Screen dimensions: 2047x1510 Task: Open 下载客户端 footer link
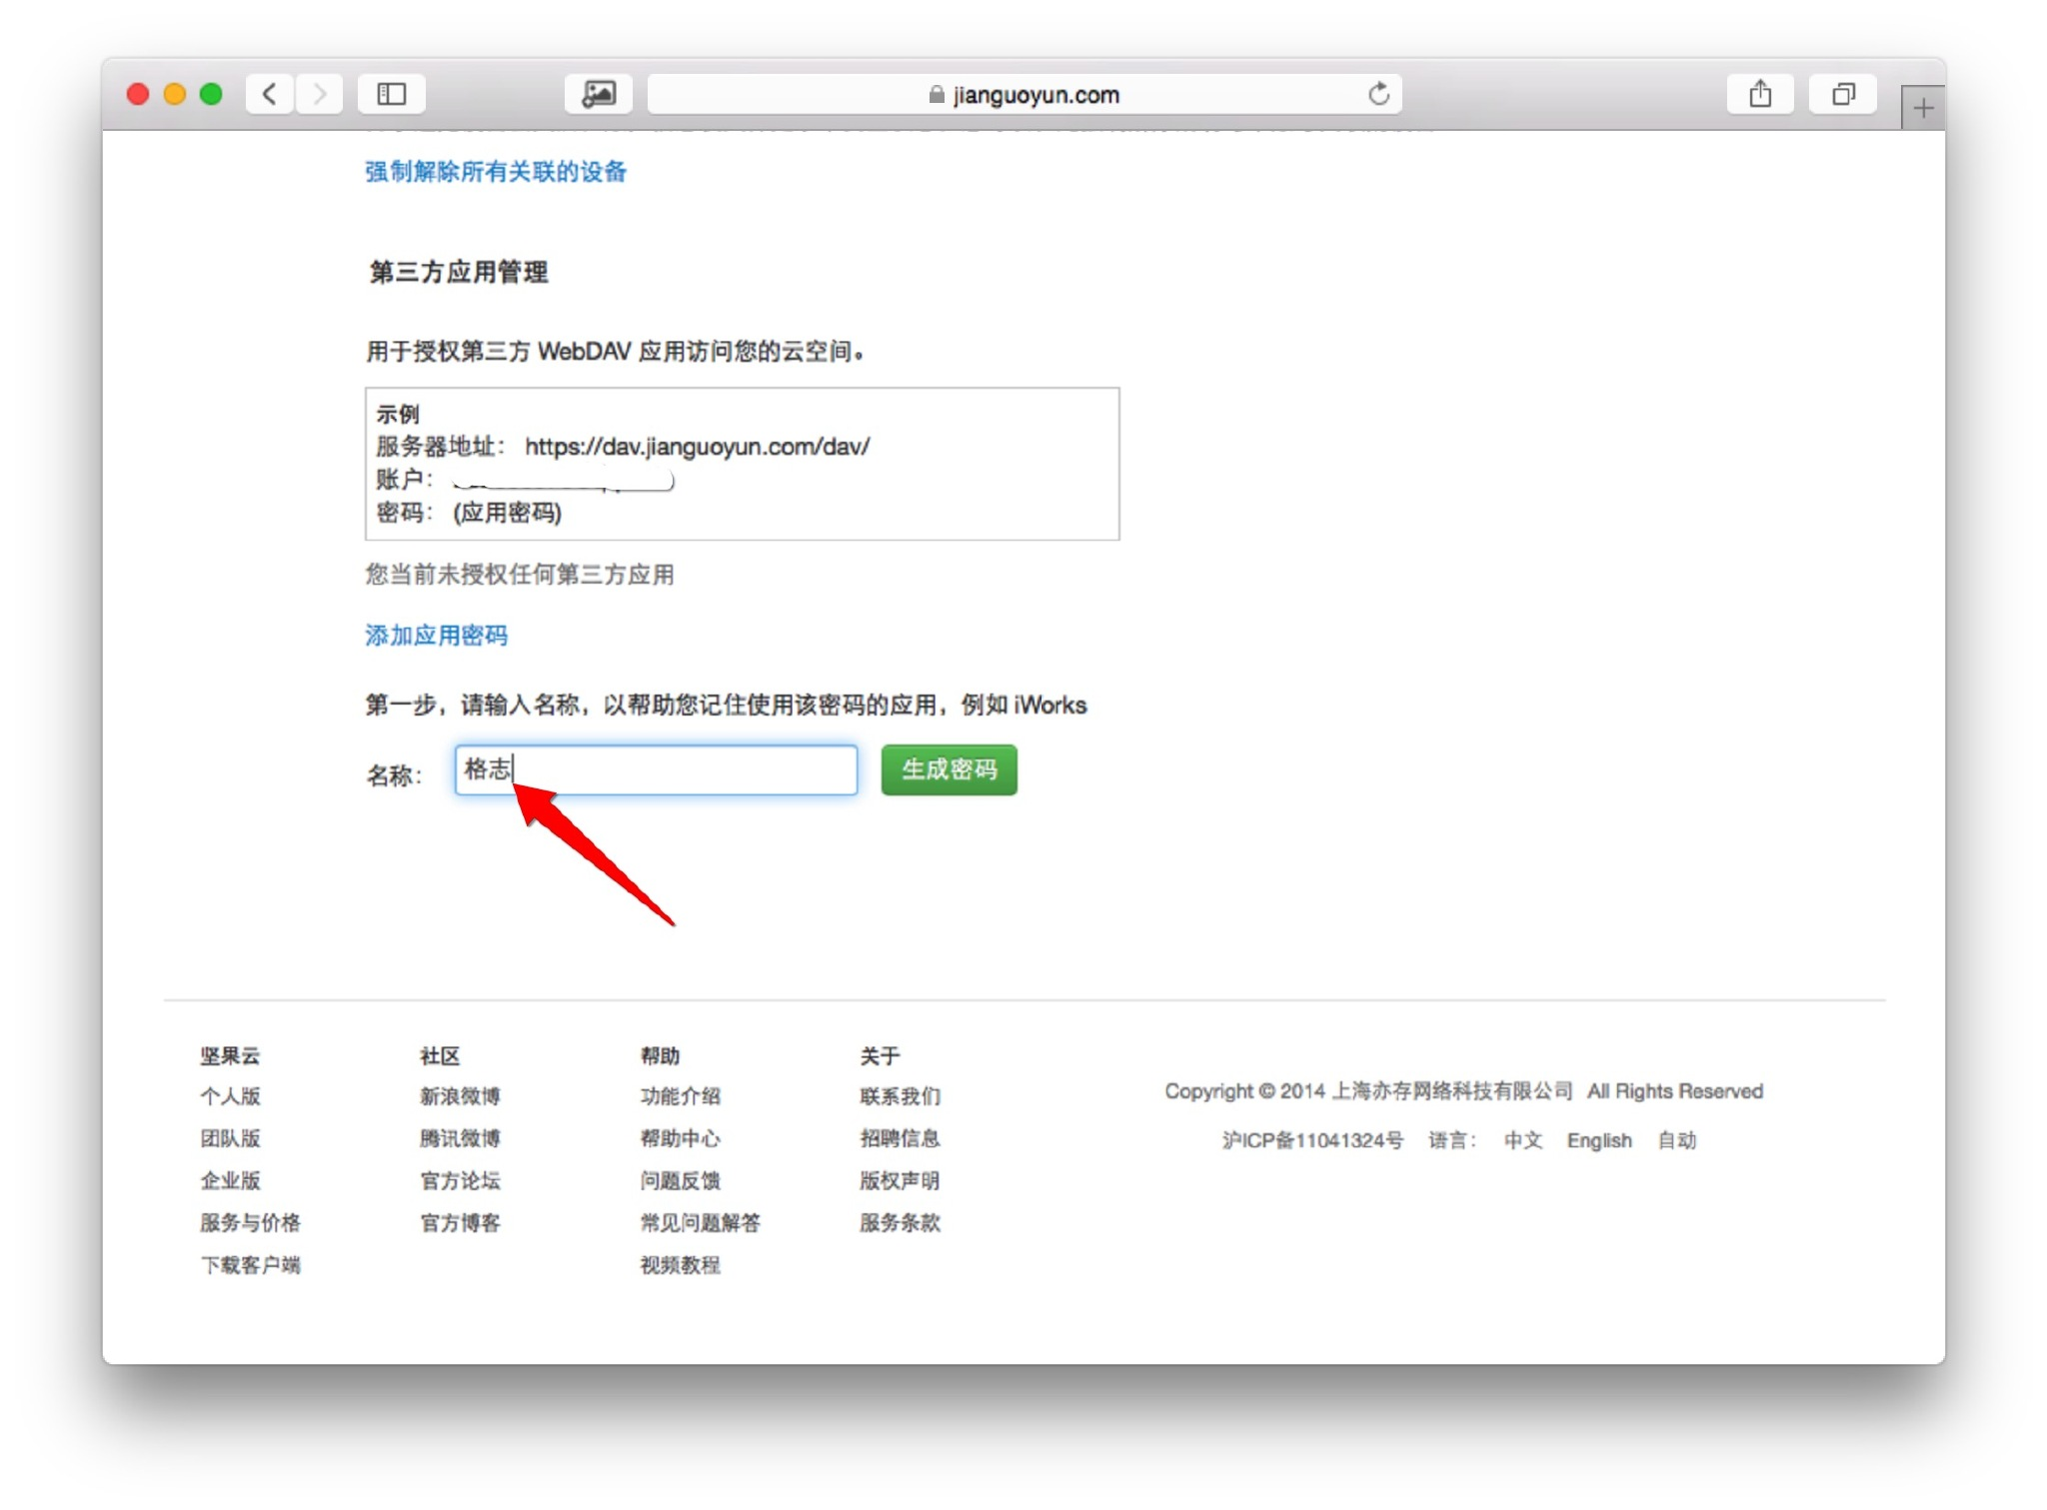click(x=250, y=1265)
